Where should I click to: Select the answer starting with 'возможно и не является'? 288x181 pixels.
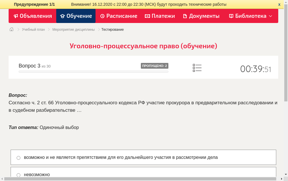[x=19, y=158]
